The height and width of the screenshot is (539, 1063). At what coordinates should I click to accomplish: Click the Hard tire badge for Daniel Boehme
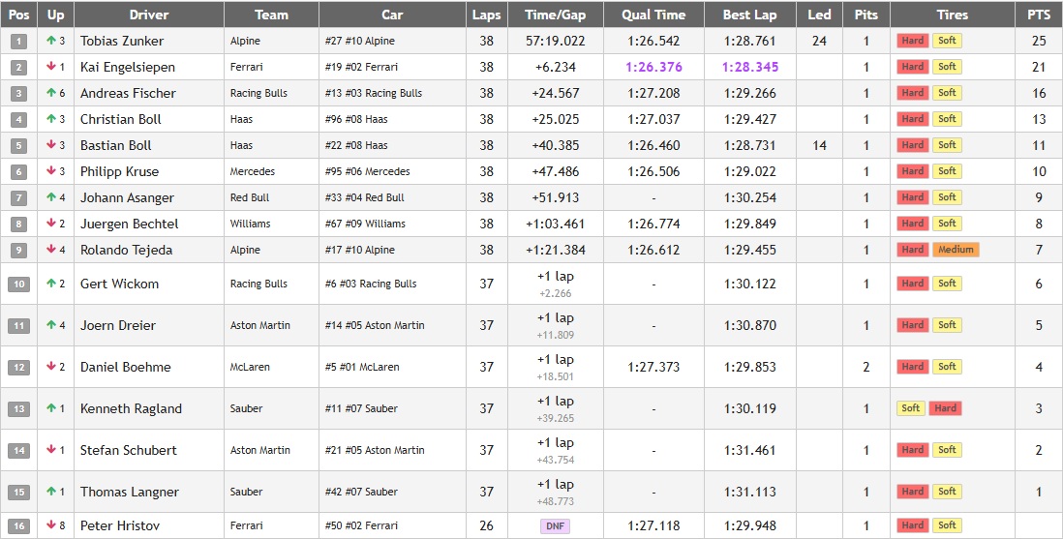(x=912, y=367)
